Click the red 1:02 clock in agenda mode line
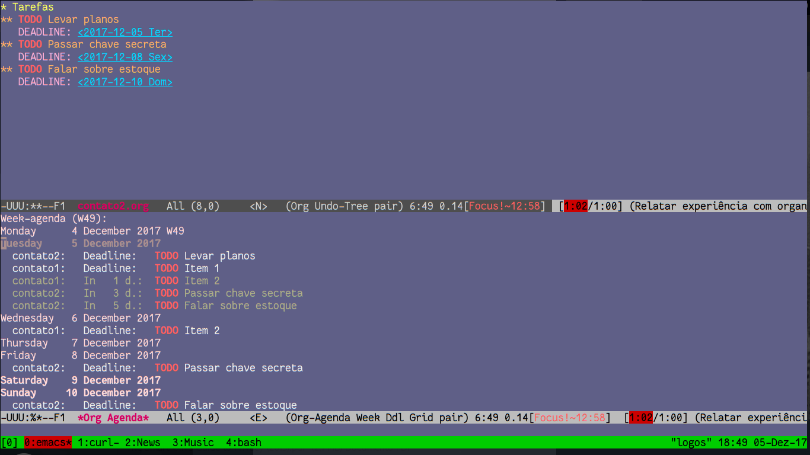The image size is (810, 455). (641, 418)
